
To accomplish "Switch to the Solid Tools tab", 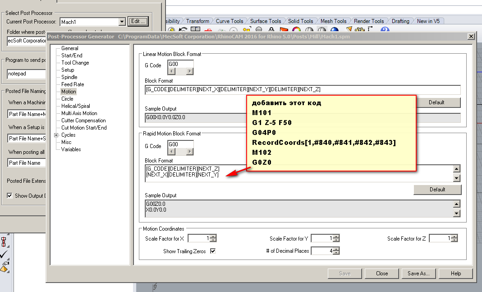I will point(300,21).
